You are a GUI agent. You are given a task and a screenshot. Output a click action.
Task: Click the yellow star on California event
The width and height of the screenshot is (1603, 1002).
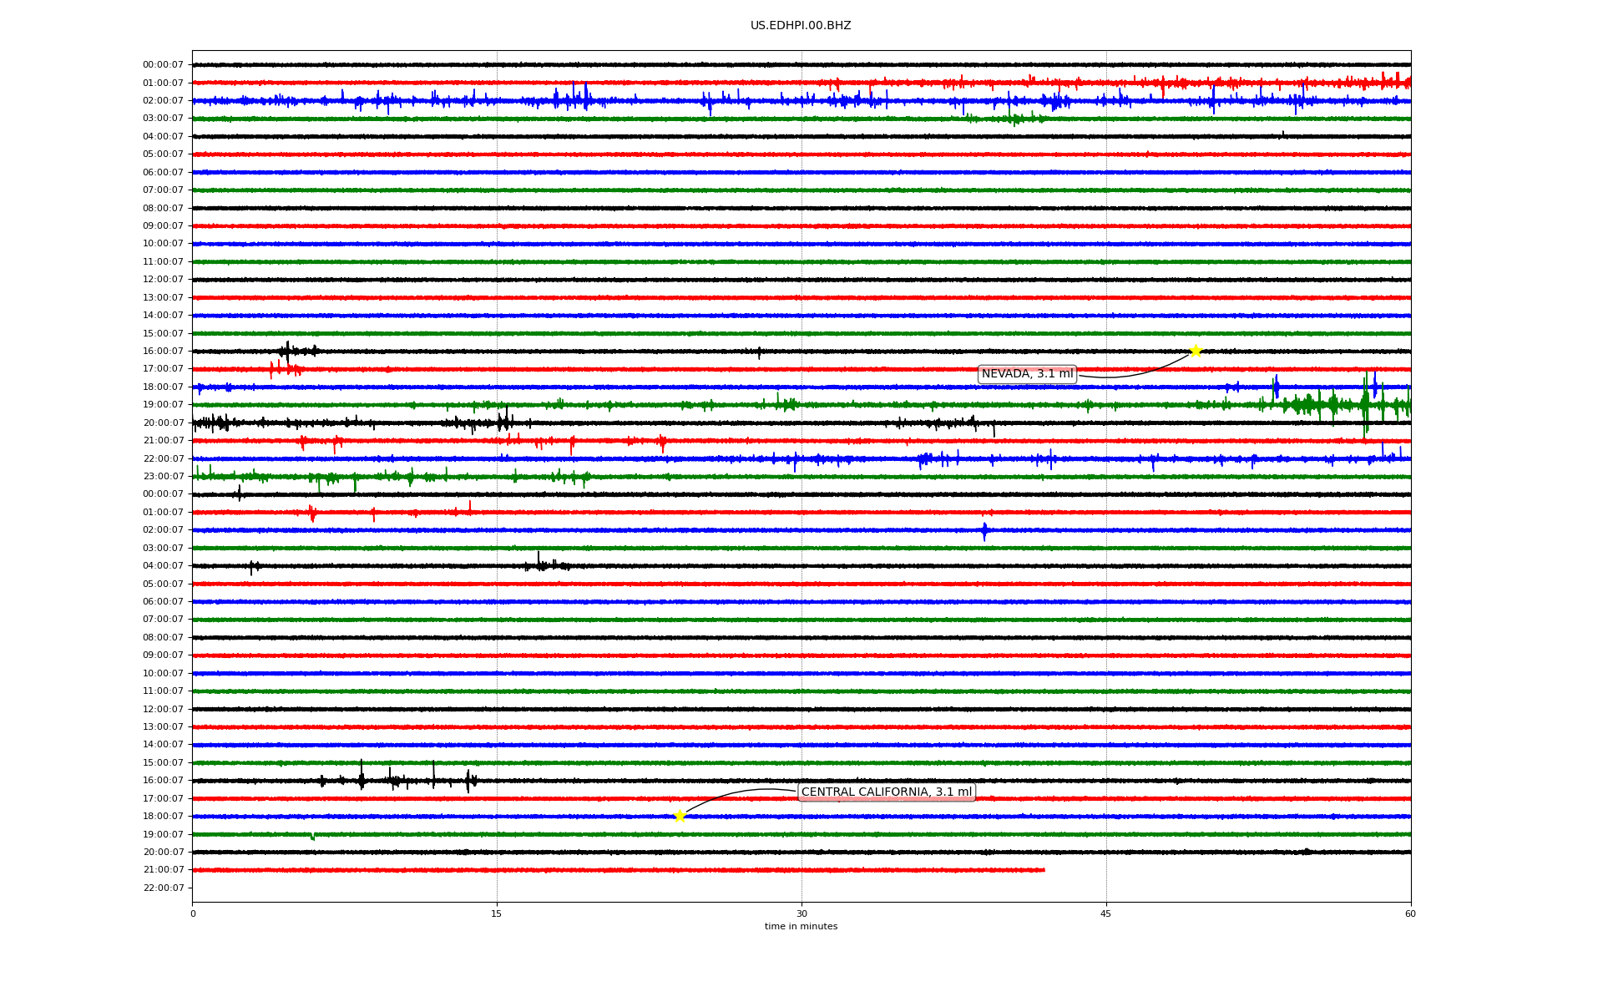[680, 816]
